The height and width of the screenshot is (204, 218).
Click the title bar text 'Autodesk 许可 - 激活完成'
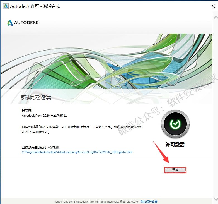coord(35,6)
